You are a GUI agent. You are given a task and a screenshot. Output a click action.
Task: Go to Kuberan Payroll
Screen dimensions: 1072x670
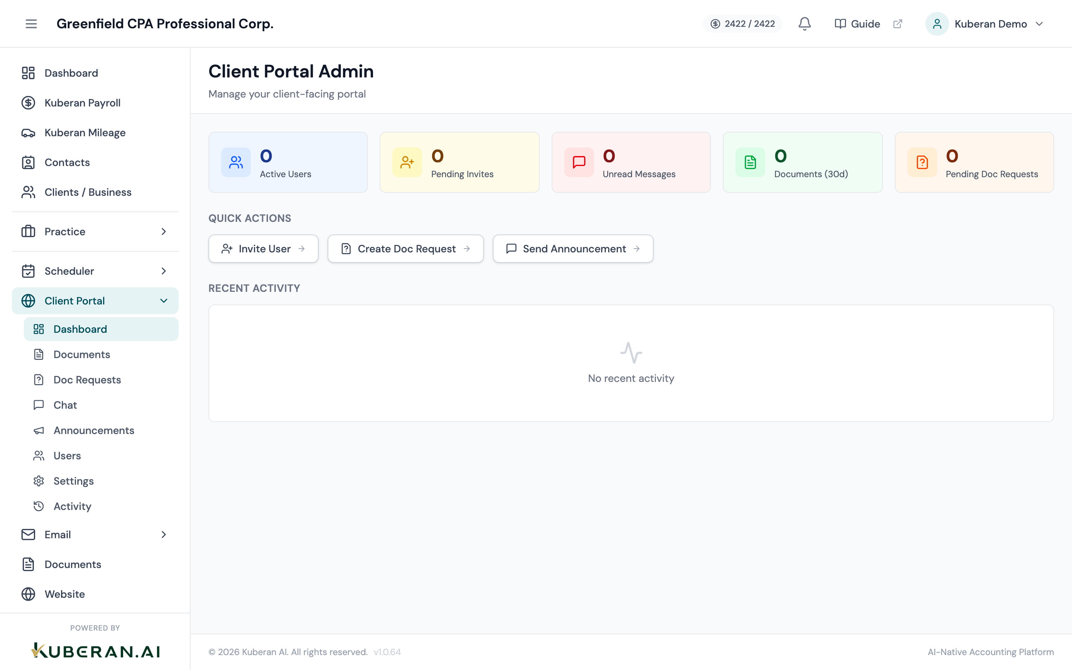[95, 103]
